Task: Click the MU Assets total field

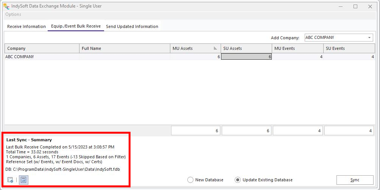Action: tap(195, 131)
